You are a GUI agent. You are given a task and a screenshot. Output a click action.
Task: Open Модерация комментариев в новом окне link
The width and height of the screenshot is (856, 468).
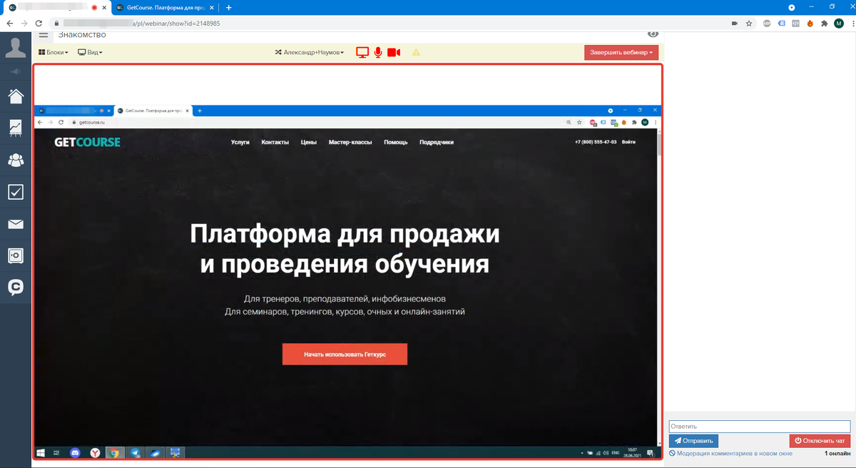730,454
